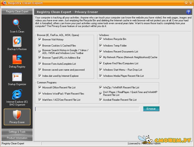Uncheck Acrobat Reader Recent File List
The image size is (194, 147).
100,100
